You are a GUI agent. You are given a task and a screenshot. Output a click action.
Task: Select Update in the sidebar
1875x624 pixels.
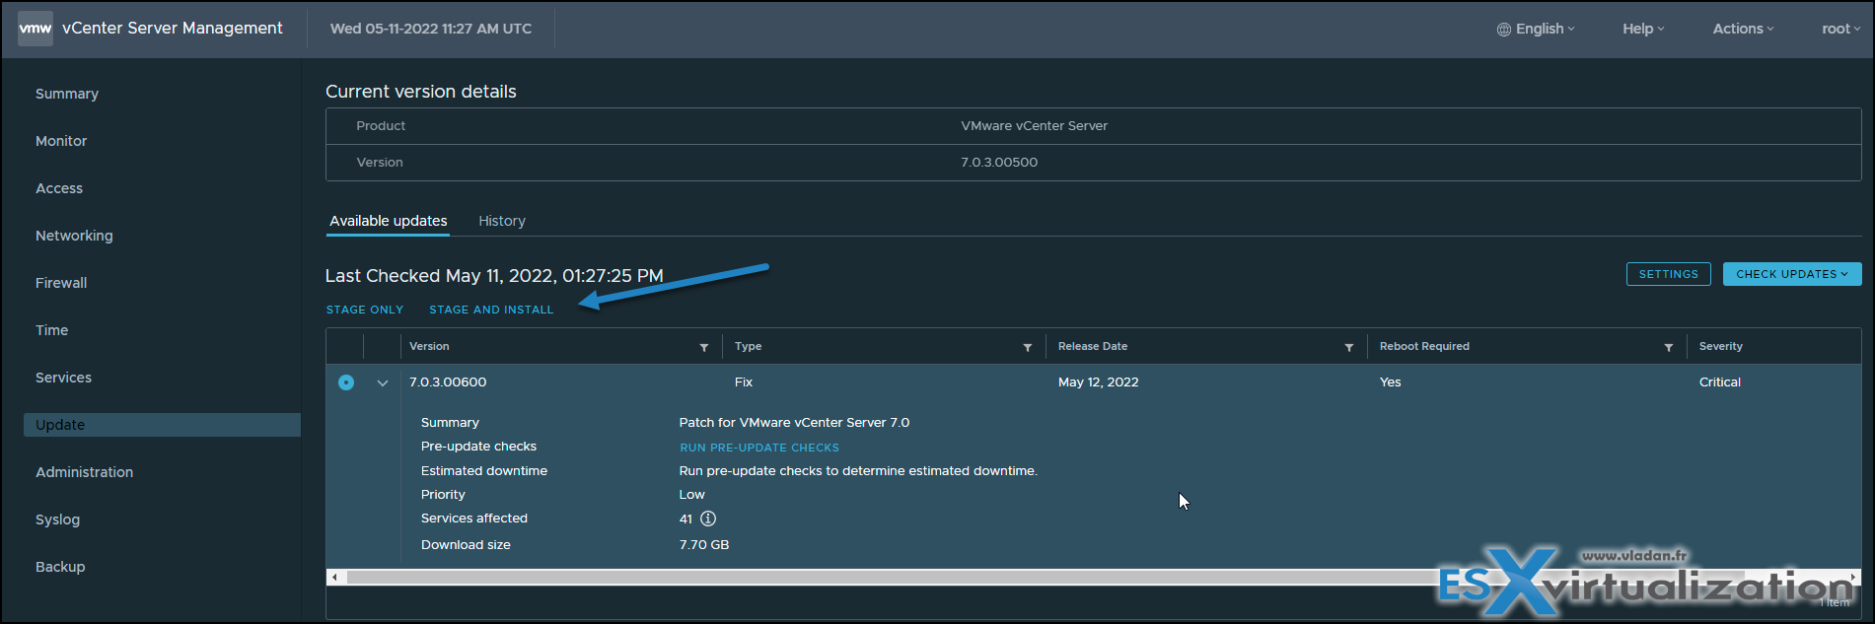162,425
